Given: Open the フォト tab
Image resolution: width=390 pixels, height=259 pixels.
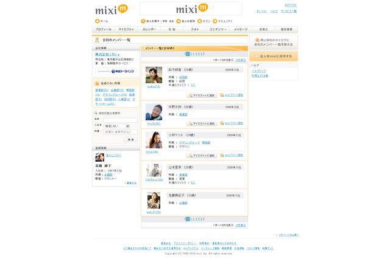Looking at the screenshot, I should [195, 29].
